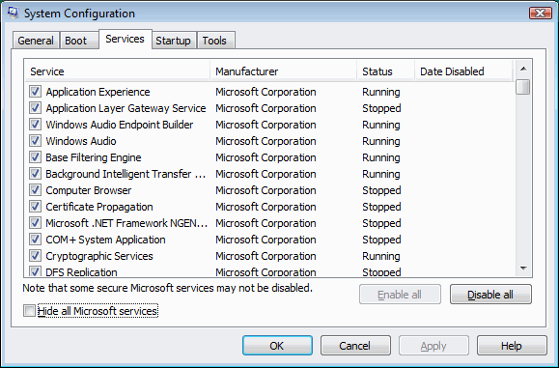Sort by Date Disabled column header
Image resolution: width=559 pixels, height=368 pixels.
coord(463,71)
